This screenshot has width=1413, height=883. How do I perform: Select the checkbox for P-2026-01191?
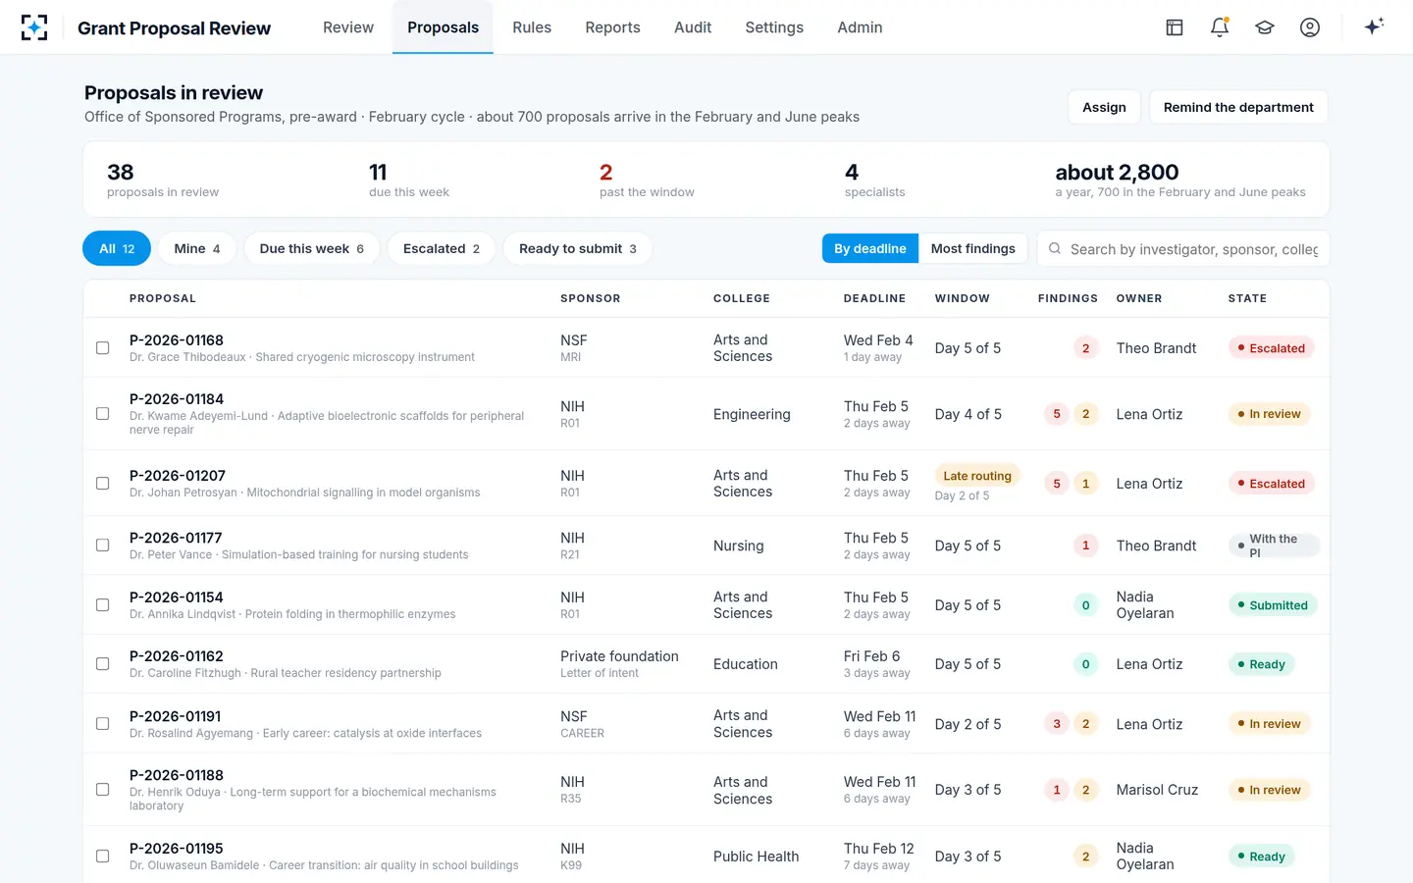[102, 724]
